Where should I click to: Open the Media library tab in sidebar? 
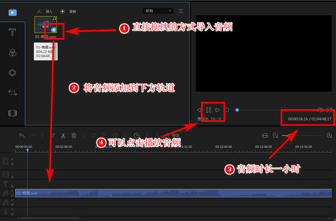(x=12, y=13)
